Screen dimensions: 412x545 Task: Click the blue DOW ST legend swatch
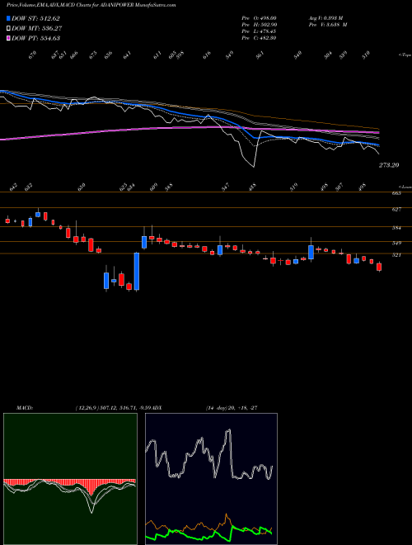click(9, 18)
